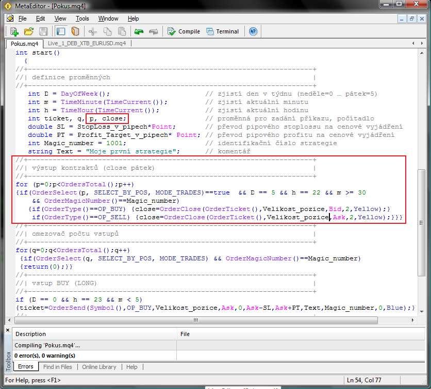Click the editor scroll-down arrow
The width and height of the screenshot is (431, 389).
tap(422, 311)
